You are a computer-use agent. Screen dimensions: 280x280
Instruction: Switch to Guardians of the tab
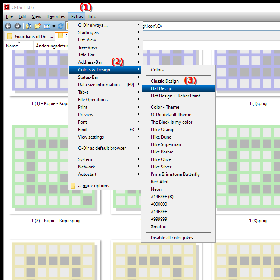(x=29, y=37)
